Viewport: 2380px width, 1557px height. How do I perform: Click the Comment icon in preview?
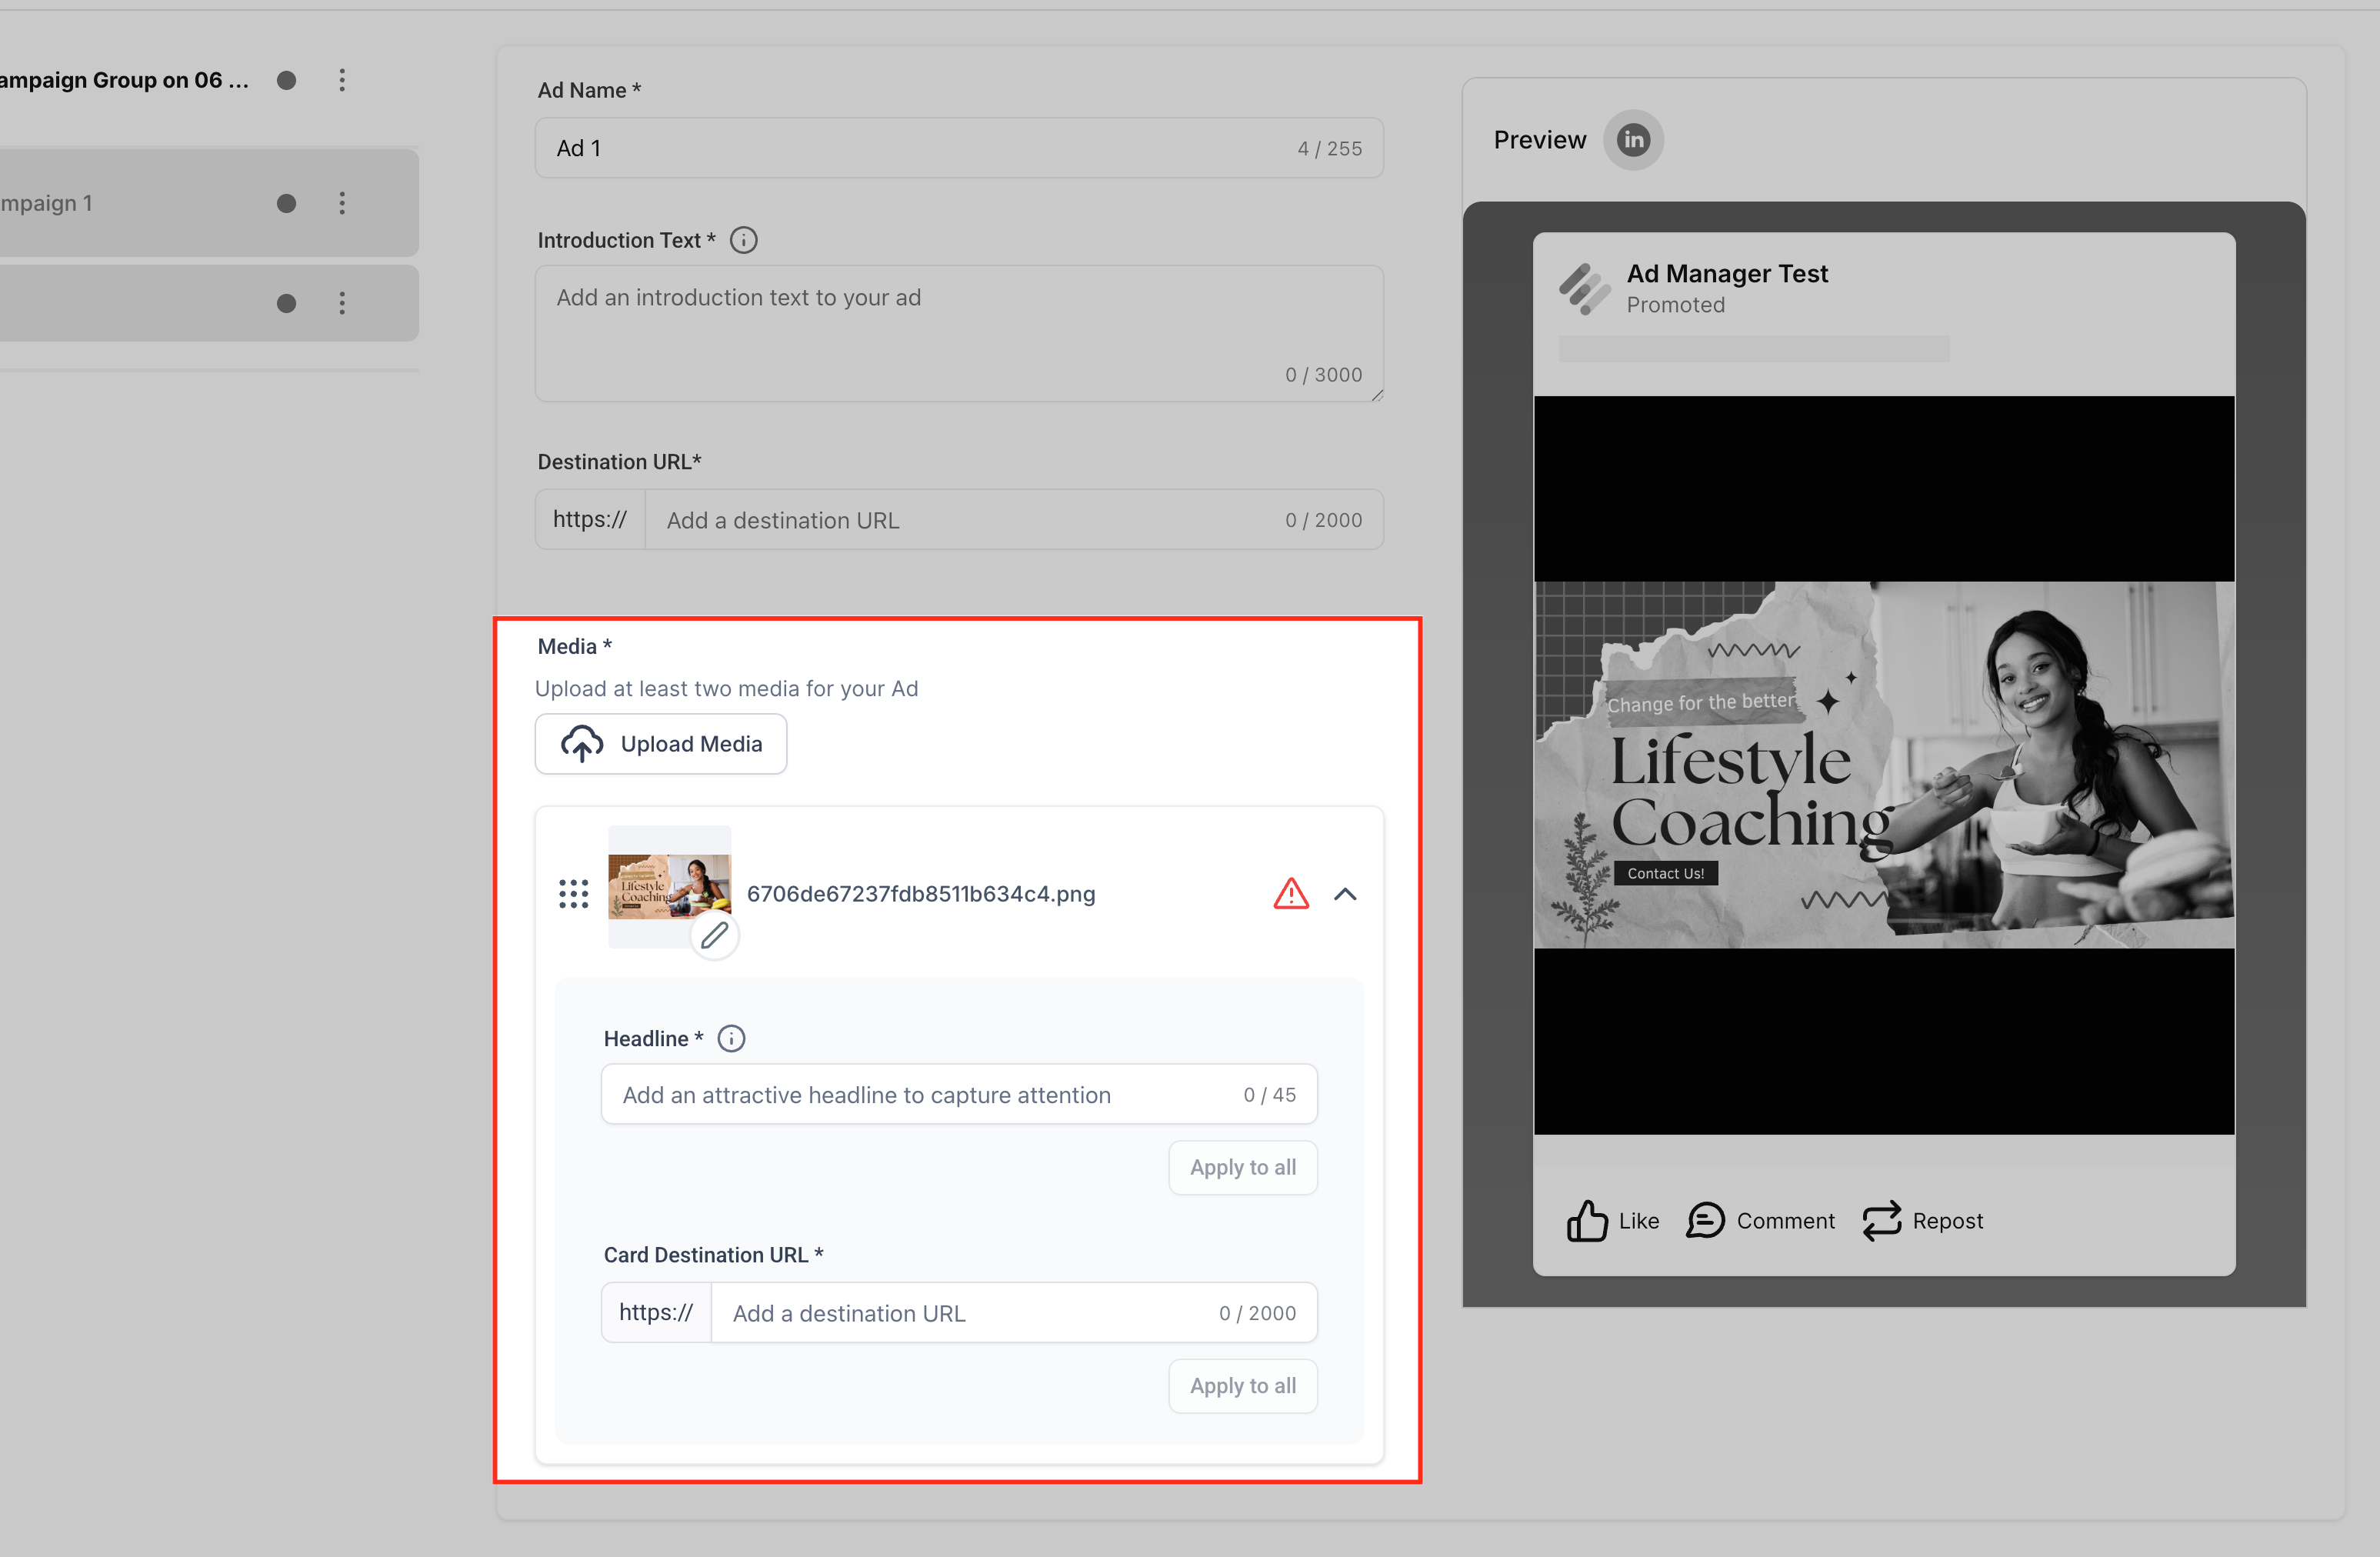[x=1705, y=1220]
